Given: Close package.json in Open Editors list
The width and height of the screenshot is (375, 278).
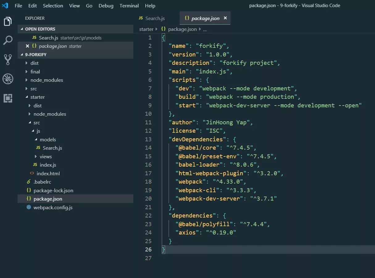Looking at the screenshot, I should tap(27, 46).
